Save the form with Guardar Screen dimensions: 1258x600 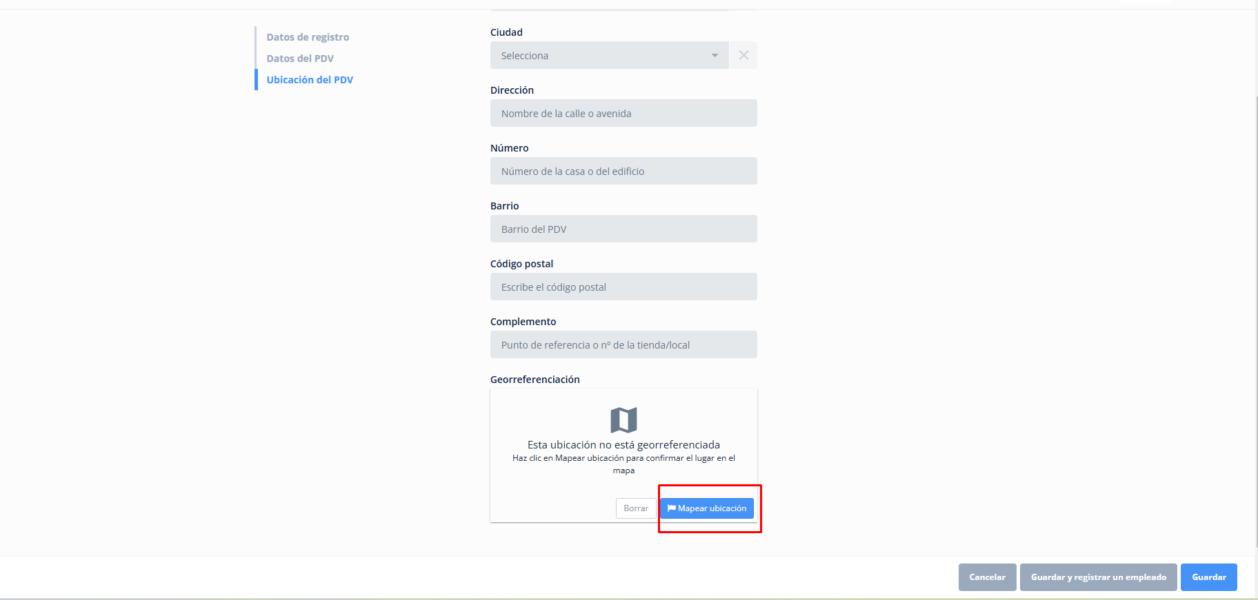(1208, 577)
